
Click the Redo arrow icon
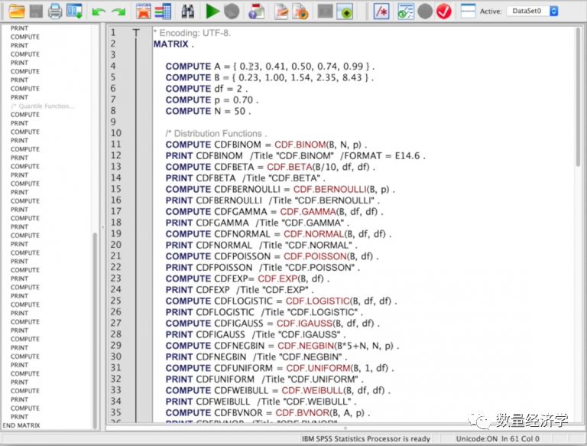[x=118, y=11]
